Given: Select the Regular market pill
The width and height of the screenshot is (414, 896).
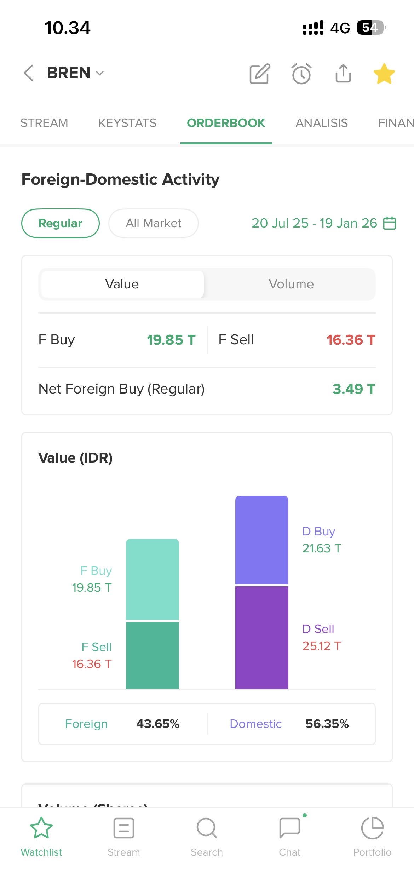Looking at the screenshot, I should pos(61,223).
